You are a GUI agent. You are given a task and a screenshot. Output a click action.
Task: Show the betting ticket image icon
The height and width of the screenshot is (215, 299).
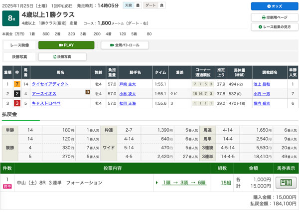point(286,183)
